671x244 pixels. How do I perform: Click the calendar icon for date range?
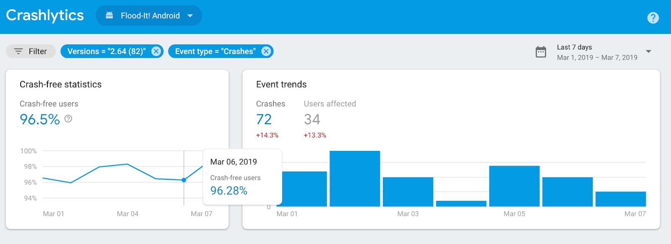pyautogui.click(x=541, y=52)
